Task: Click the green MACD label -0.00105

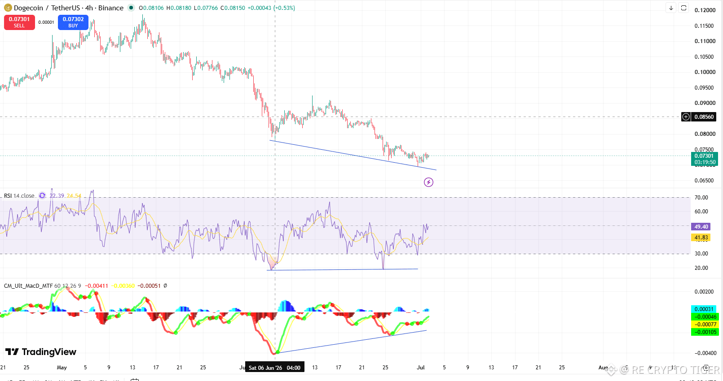Action: (x=705, y=332)
